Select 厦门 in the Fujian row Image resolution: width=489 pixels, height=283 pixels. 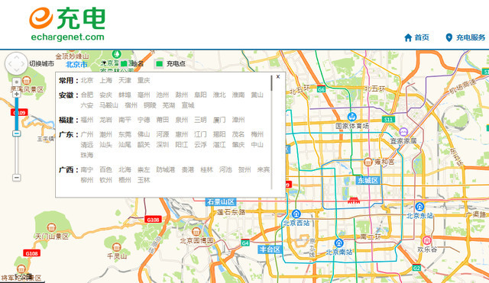click(x=219, y=120)
